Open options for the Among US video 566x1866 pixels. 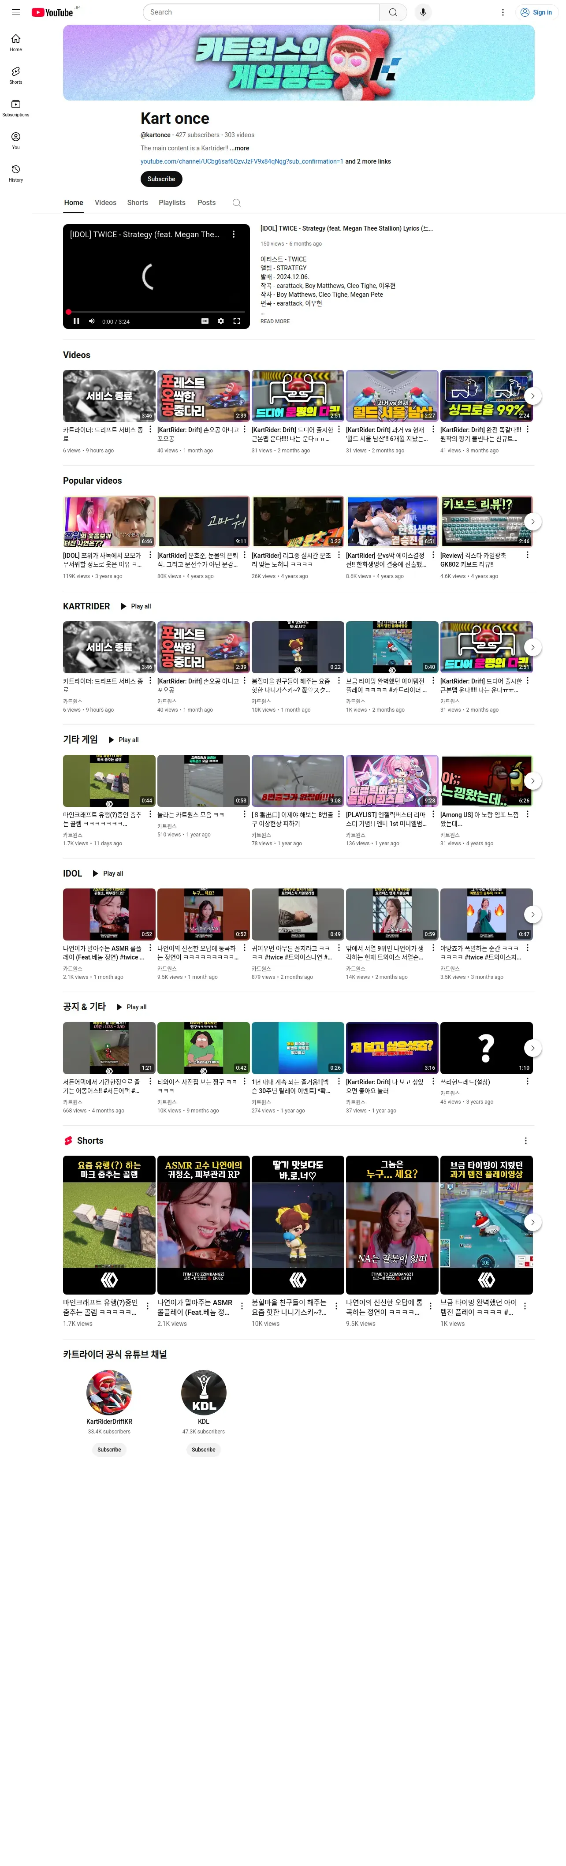coord(527,814)
